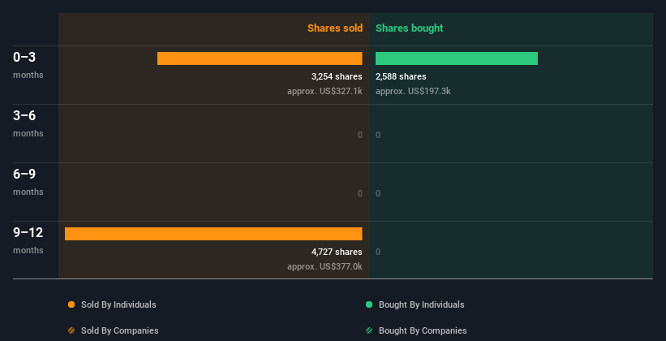This screenshot has height=341, width=666.
Task: Click the 3,254 shares value
Action: pos(337,76)
